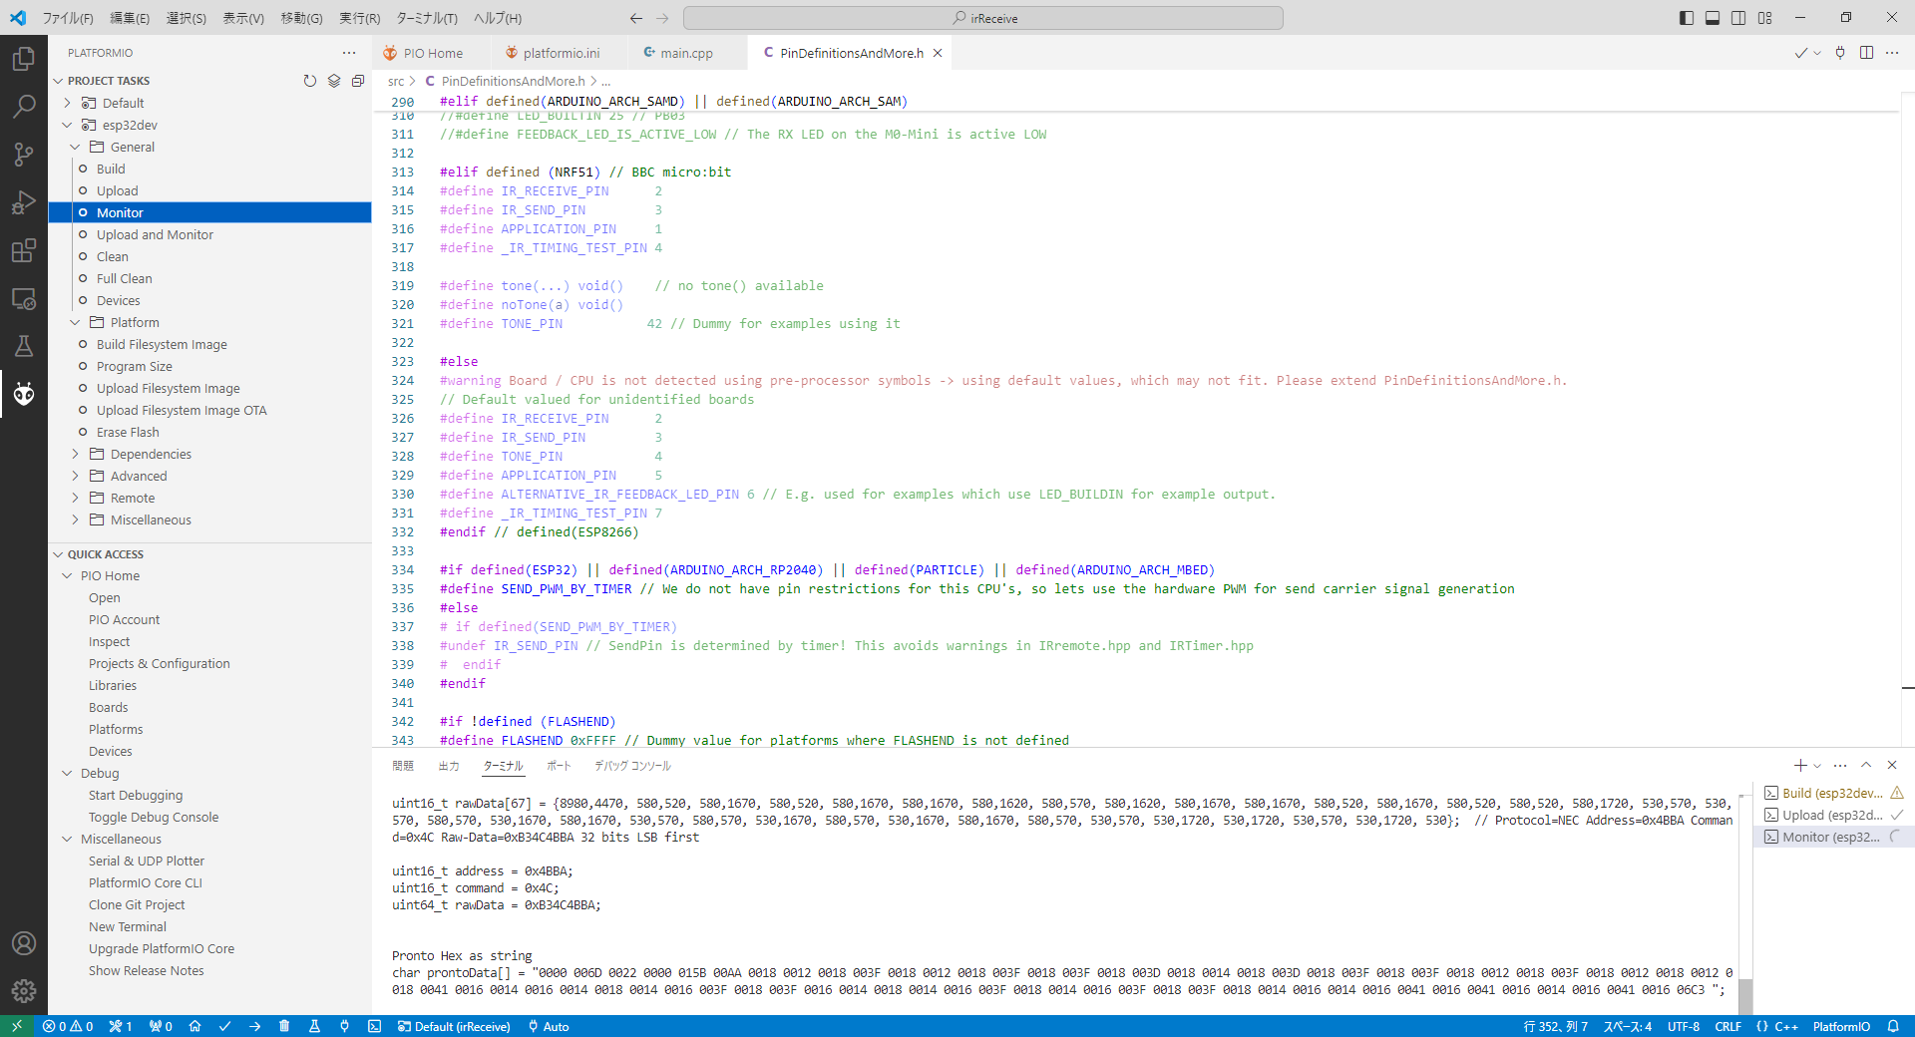Screen dimensions: 1915x1037
Task: Click the irReceive command center search box
Action: pos(982,18)
